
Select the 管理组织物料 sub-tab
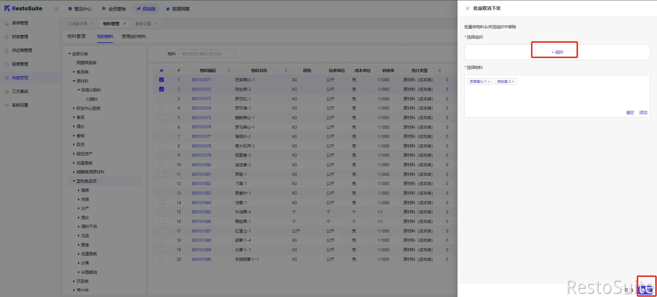pyautogui.click(x=134, y=37)
